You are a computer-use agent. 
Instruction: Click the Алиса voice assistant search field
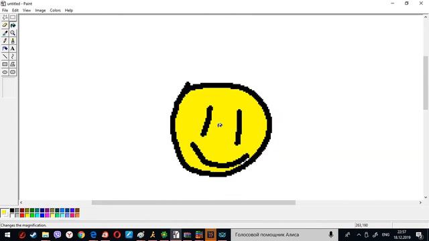coord(284,235)
